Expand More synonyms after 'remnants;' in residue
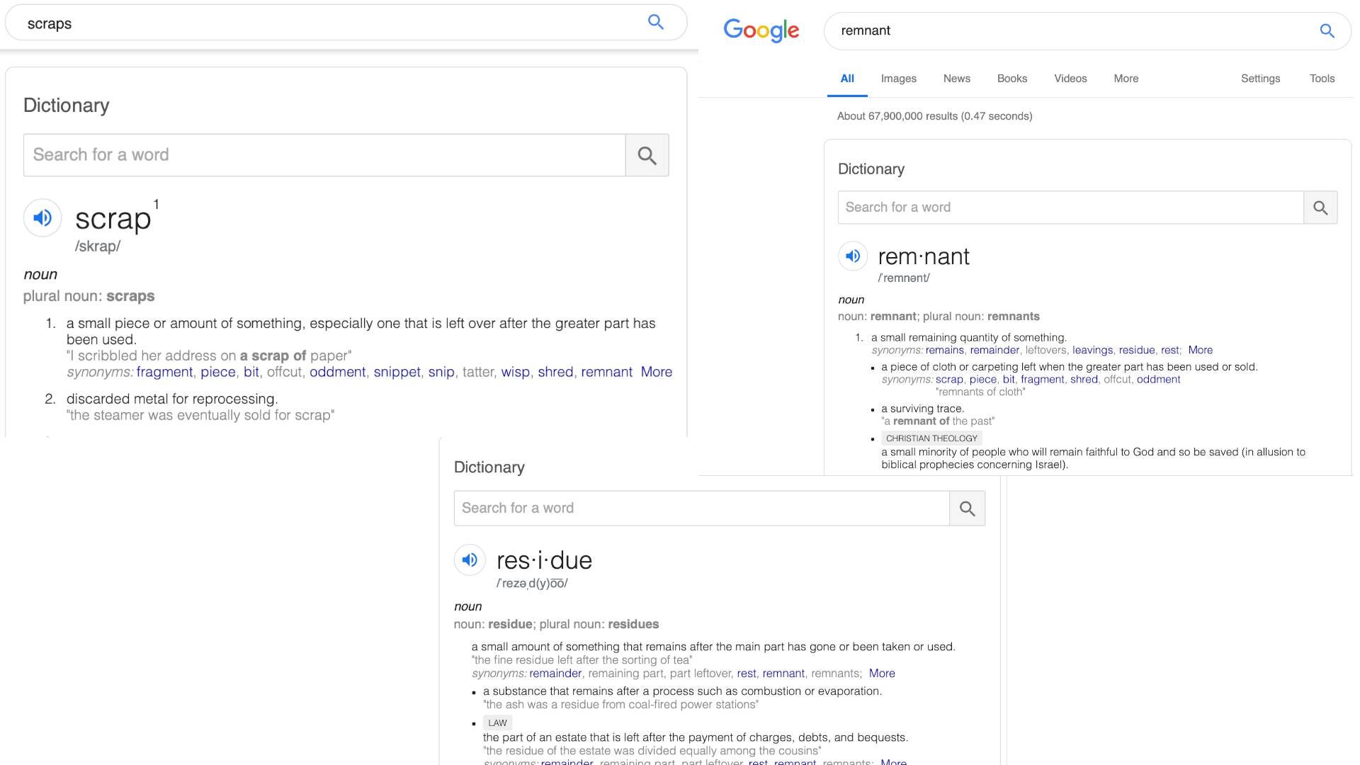This screenshot has width=1360, height=765. tap(881, 673)
